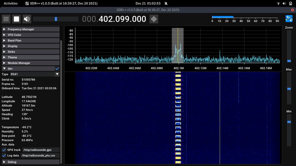Viewport: 296px width, 166px height.
Task: Adjust the volume slider
Action: pos(56,19)
